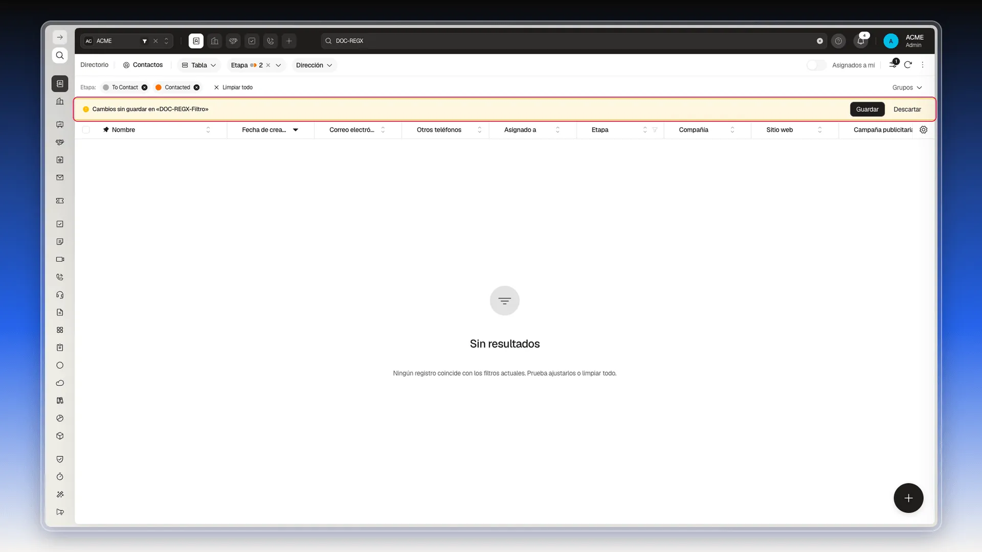Open the deals handshake icon in top bar
982x552 pixels.
[233, 41]
